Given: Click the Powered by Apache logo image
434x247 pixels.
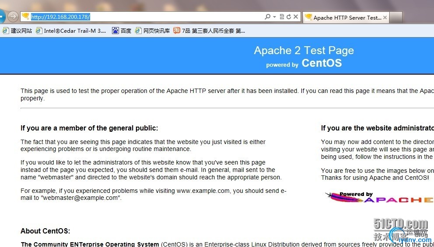Looking at the screenshot, I should pos(379,197).
